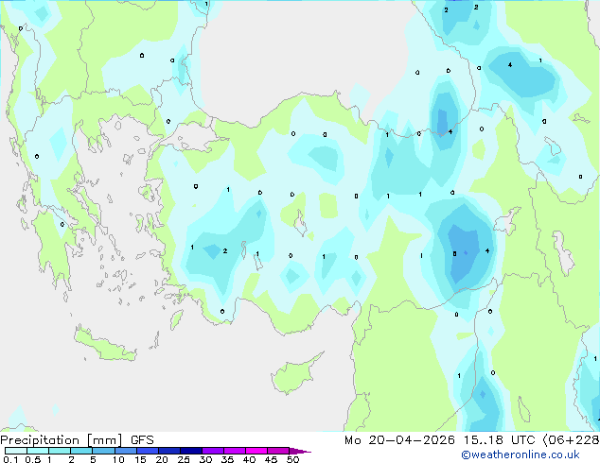Click the '35' legend scale label
This screenshot has height=463, width=600.
point(227,459)
